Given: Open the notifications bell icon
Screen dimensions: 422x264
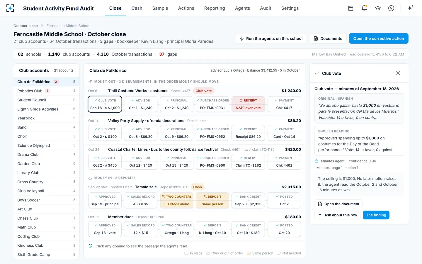Looking at the screenshot, I should pyautogui.click(x=364, y=8).
